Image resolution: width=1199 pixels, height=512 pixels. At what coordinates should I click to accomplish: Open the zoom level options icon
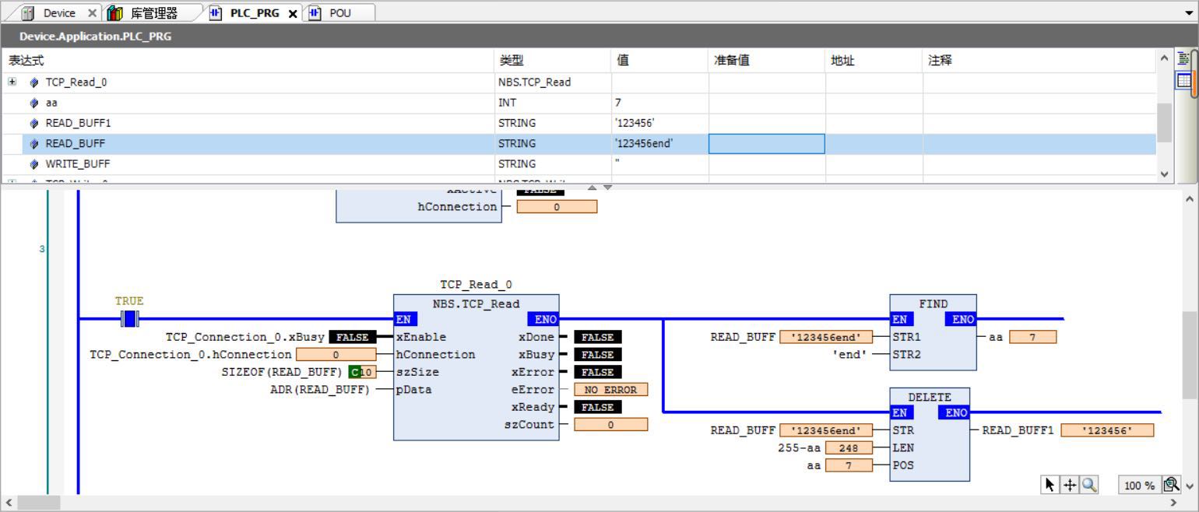coord(1171,485)
